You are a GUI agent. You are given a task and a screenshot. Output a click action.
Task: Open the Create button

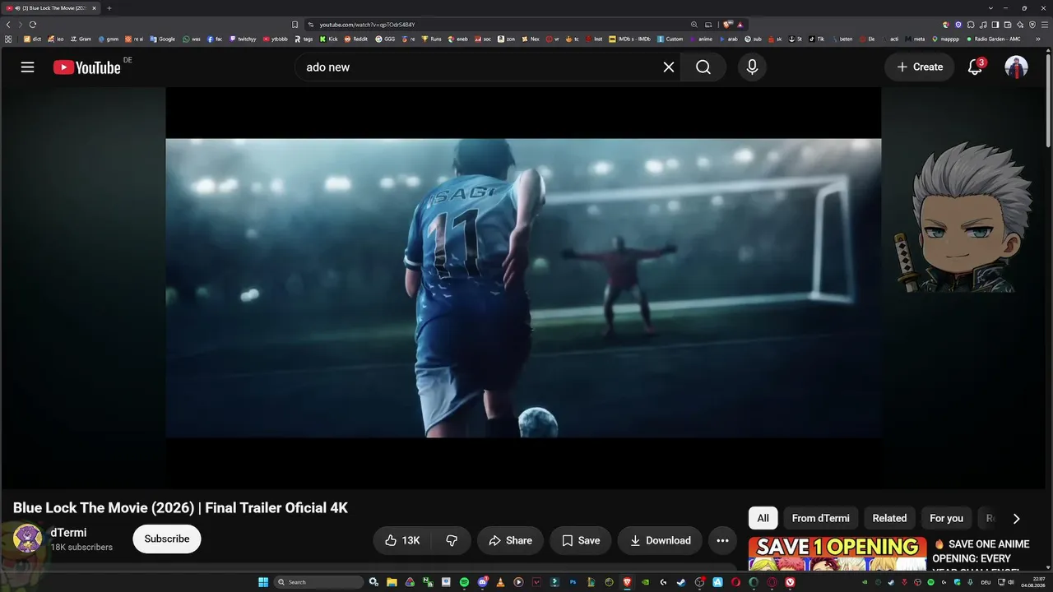(920, 67)
